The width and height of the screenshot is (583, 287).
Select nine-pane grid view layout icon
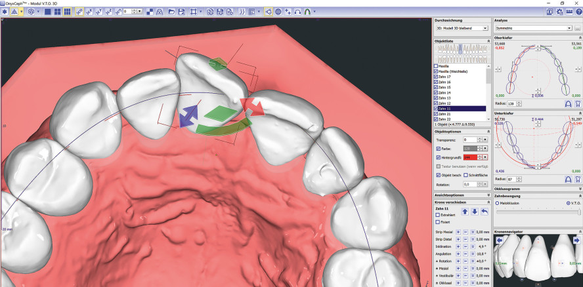pos(66,12)
